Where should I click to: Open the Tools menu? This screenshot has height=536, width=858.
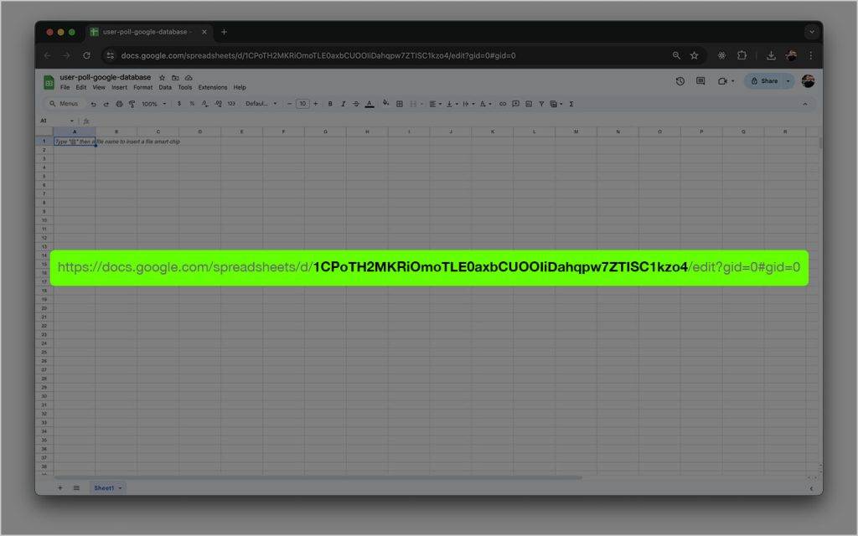(185, 87)
